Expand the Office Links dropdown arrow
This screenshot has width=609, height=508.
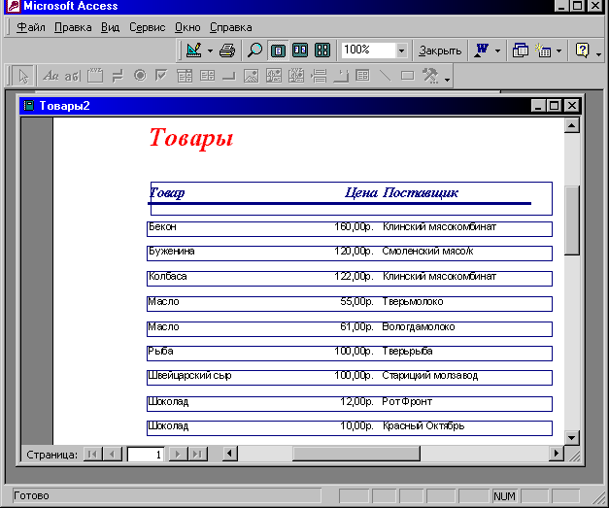pyautogui.click(x=497, y=51)
